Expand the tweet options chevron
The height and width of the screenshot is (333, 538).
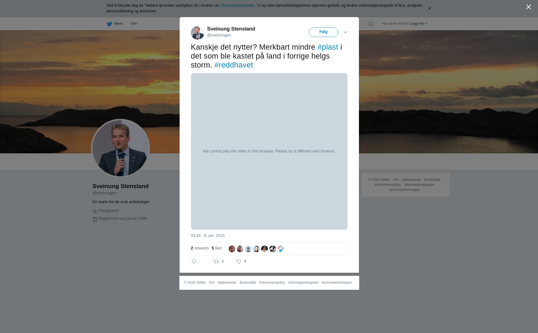coord(345,32)
